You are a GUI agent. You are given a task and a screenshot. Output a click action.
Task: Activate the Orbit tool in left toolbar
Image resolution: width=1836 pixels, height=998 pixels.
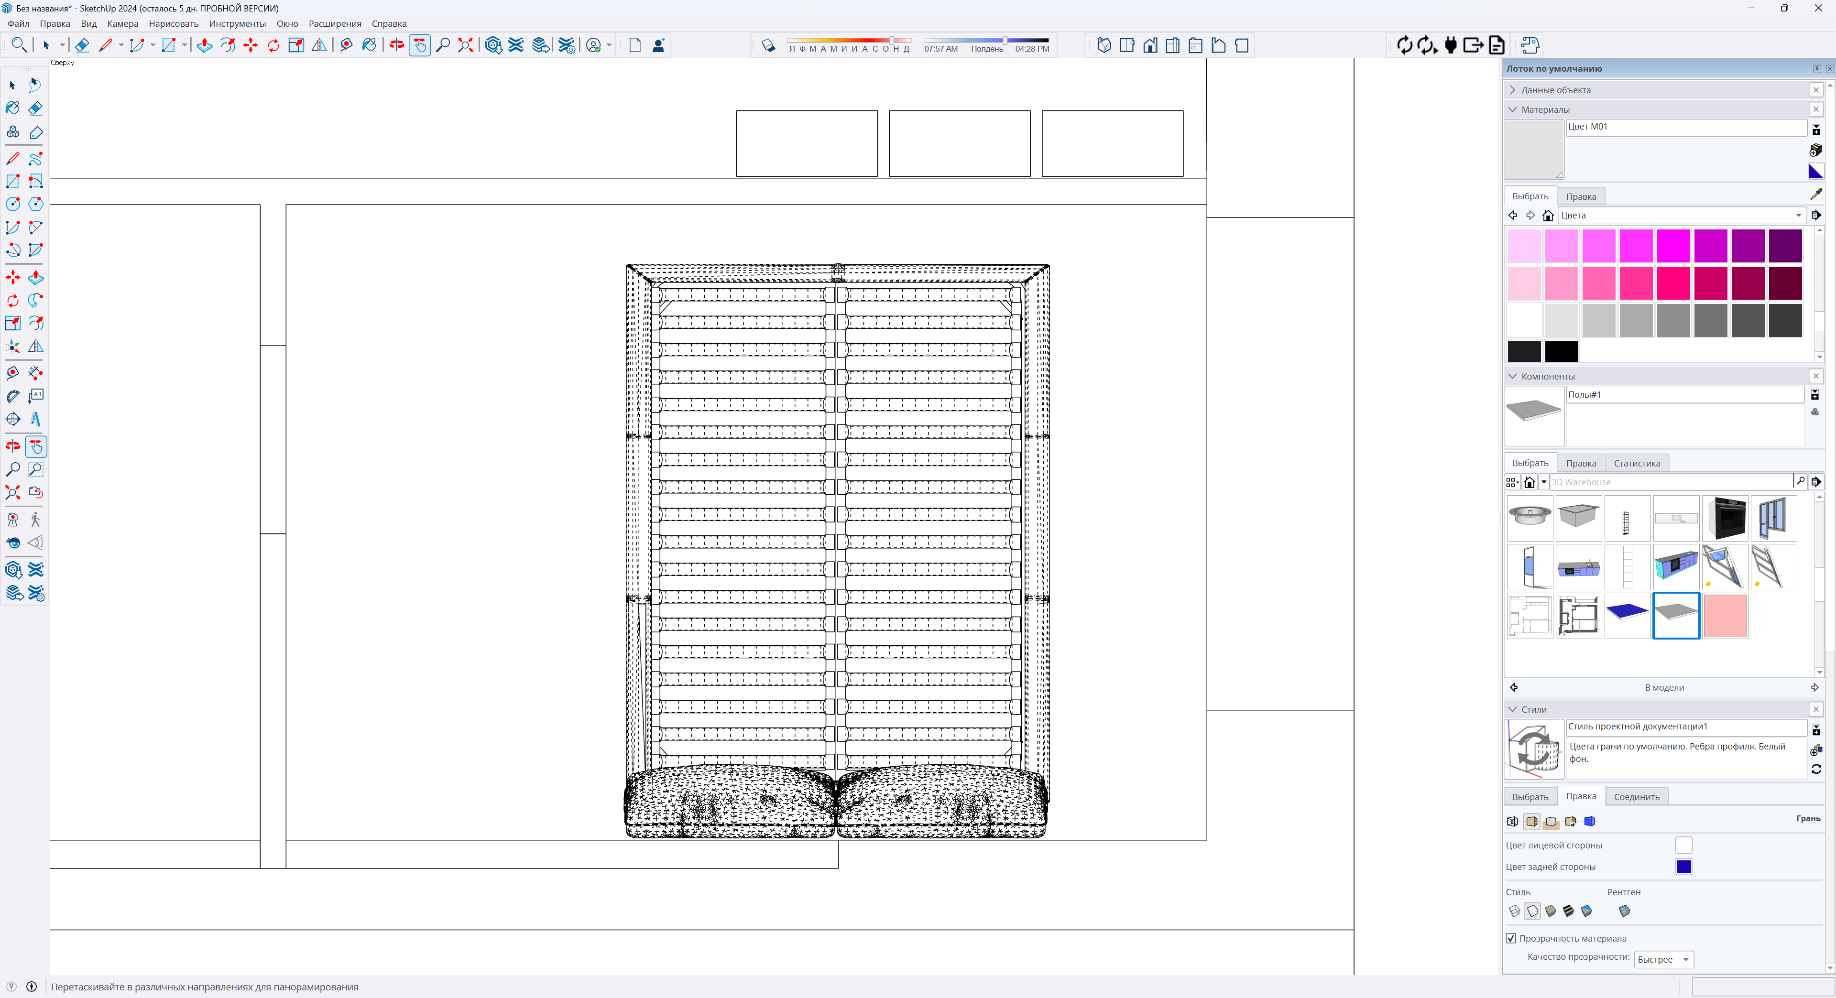(x=13, y=446)
